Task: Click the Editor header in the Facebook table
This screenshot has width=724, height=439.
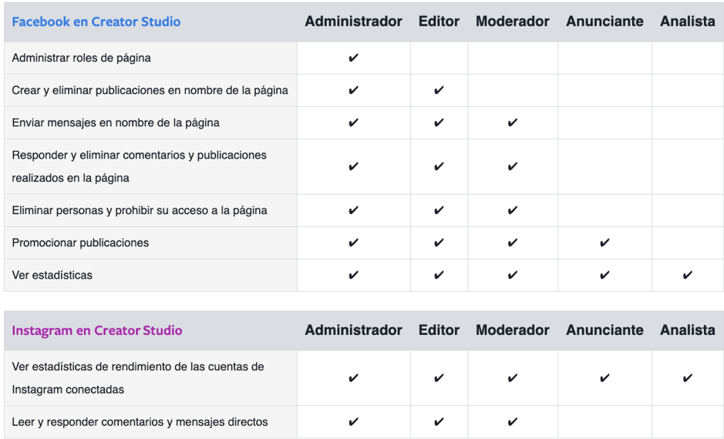Action: pyautogui.click(x=439, y=22)
